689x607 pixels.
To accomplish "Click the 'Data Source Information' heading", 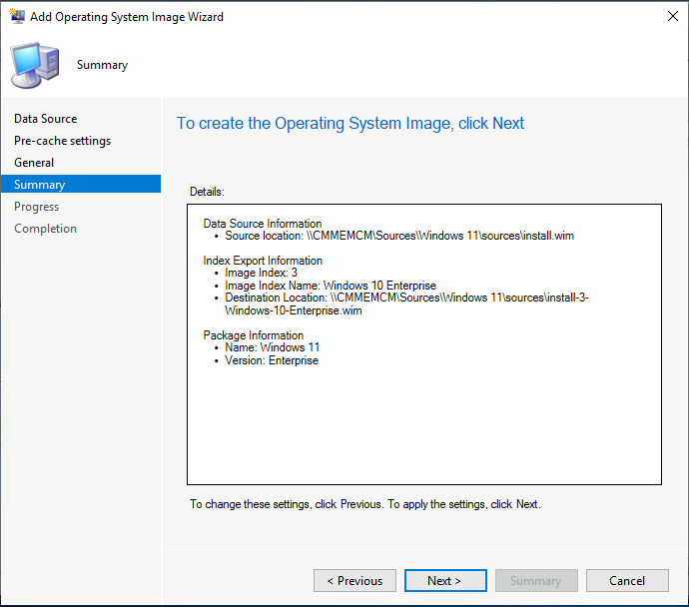I will [263, 223].
